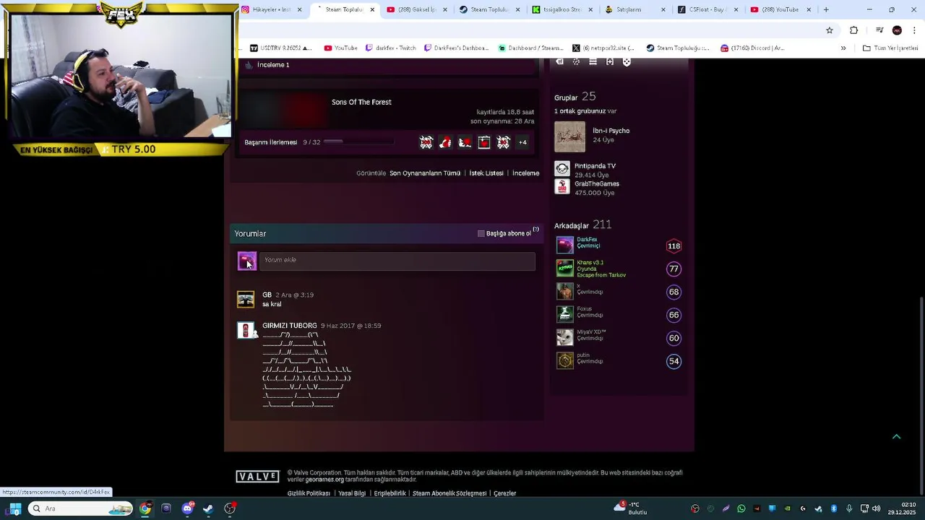Screen dimensions: 925x520
Task: Open the Satışlarım browser tab
Action: tap(634, 9)
